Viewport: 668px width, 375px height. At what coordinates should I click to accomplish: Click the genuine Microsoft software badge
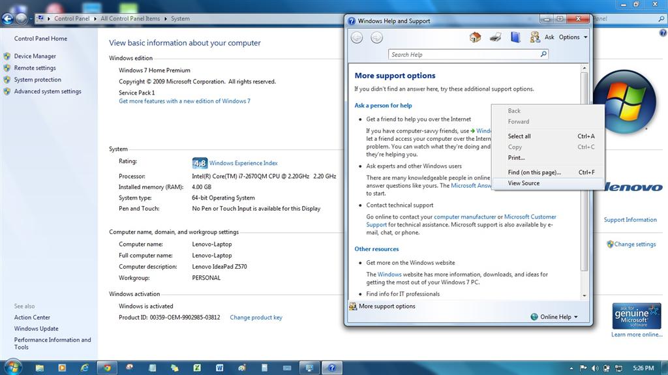[x=637, y=316]
